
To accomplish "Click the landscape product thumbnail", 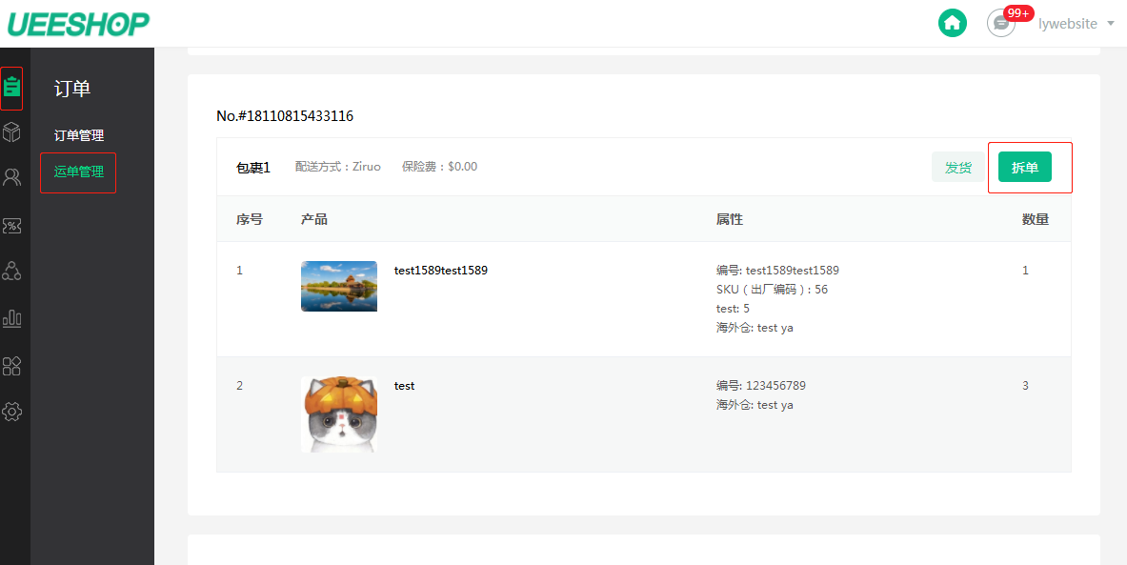I will click(x=338, y=286).
